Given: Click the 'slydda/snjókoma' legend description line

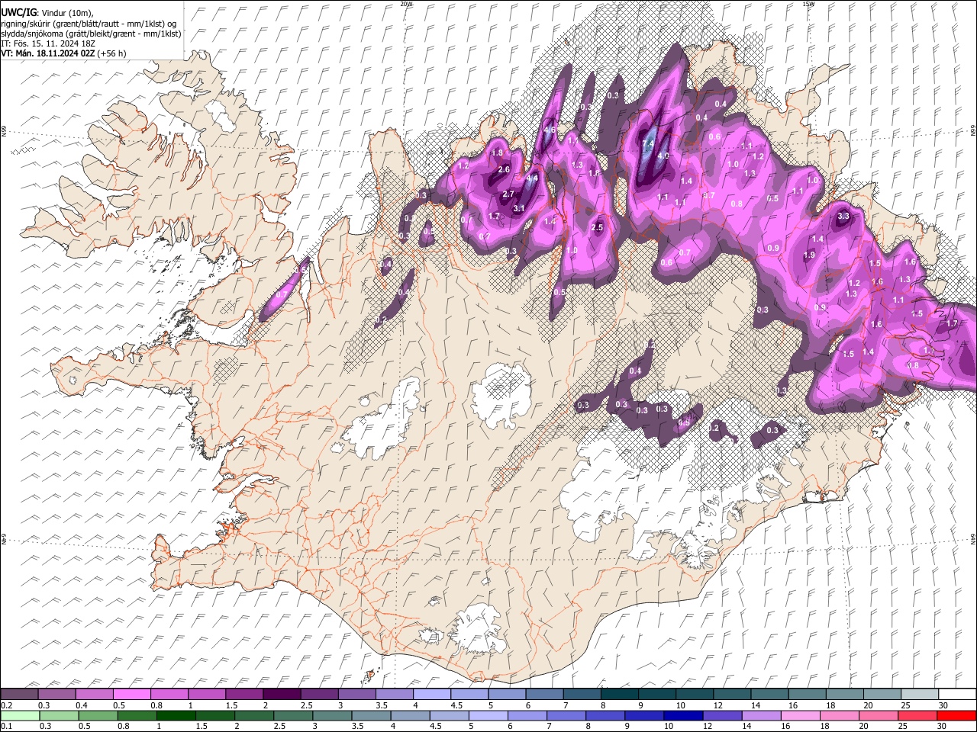Looking at the screenshot, I should (x=91, y=34).
